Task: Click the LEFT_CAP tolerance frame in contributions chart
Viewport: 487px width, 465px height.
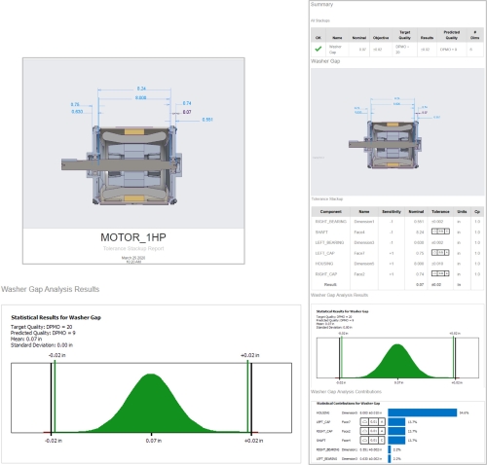Action: pos(372,421)
